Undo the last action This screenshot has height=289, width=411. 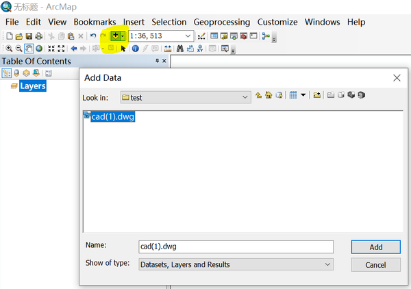[x=93, y=36]
